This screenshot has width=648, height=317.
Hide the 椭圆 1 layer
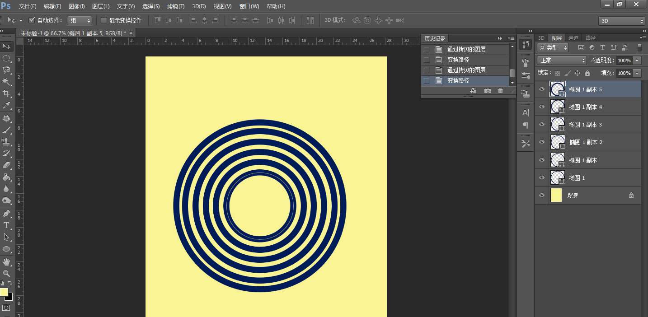pos(542,178)
